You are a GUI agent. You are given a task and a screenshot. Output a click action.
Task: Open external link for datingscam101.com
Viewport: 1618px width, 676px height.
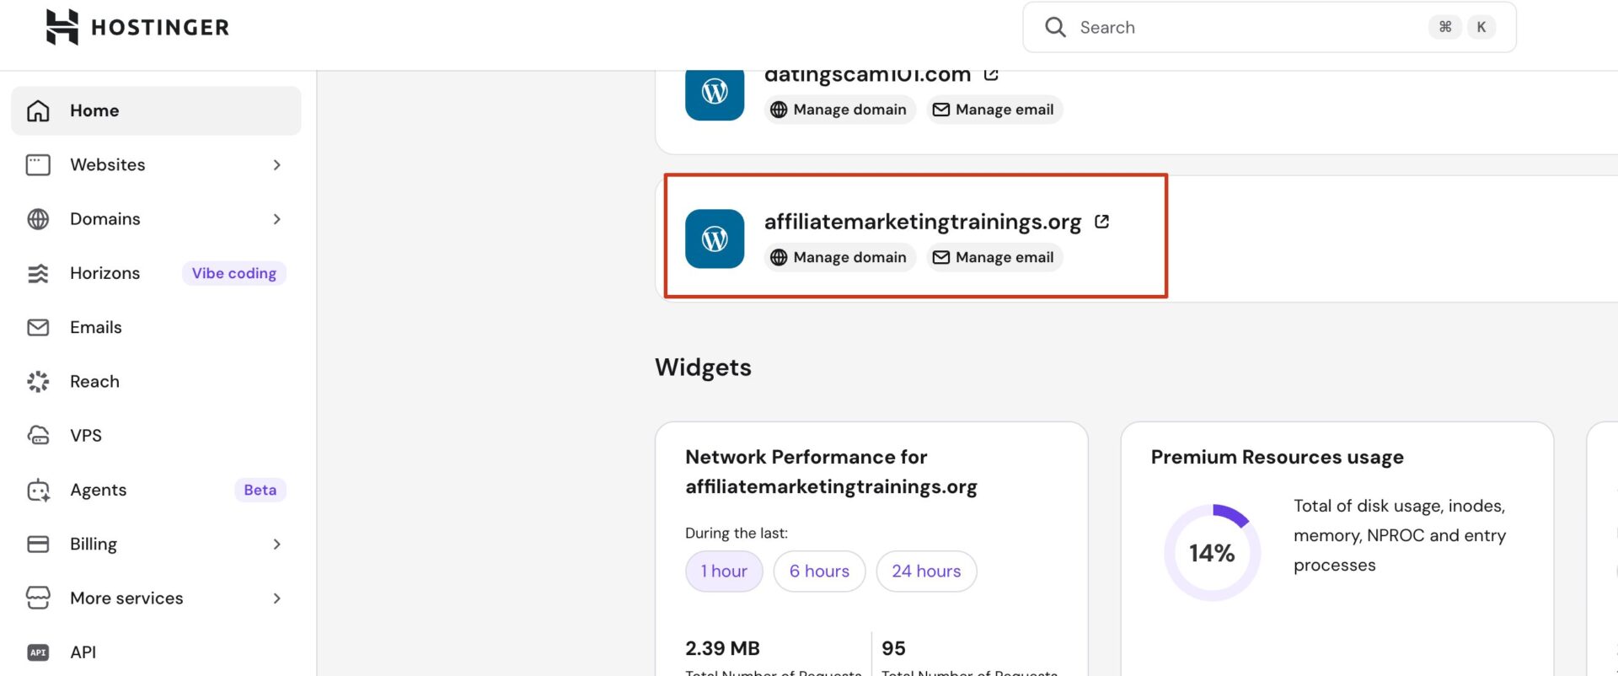click(991, 75)
